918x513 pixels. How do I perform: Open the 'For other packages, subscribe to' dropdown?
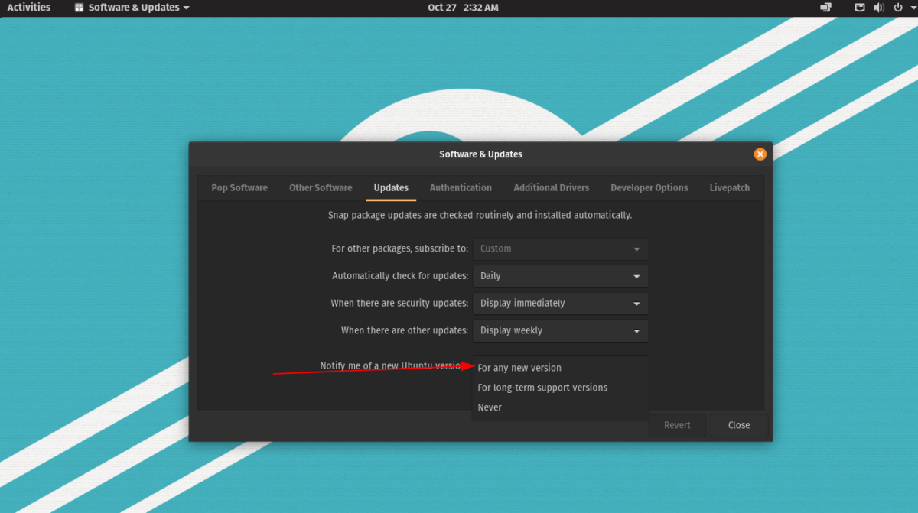tap(560, 248)
